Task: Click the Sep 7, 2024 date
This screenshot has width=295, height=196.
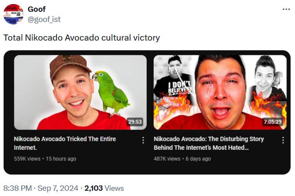Action: point(58,188)
